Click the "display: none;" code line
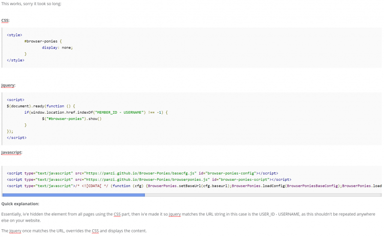This screenshot has width=384, height=237. pyautogui.click(x=65, y=47)
